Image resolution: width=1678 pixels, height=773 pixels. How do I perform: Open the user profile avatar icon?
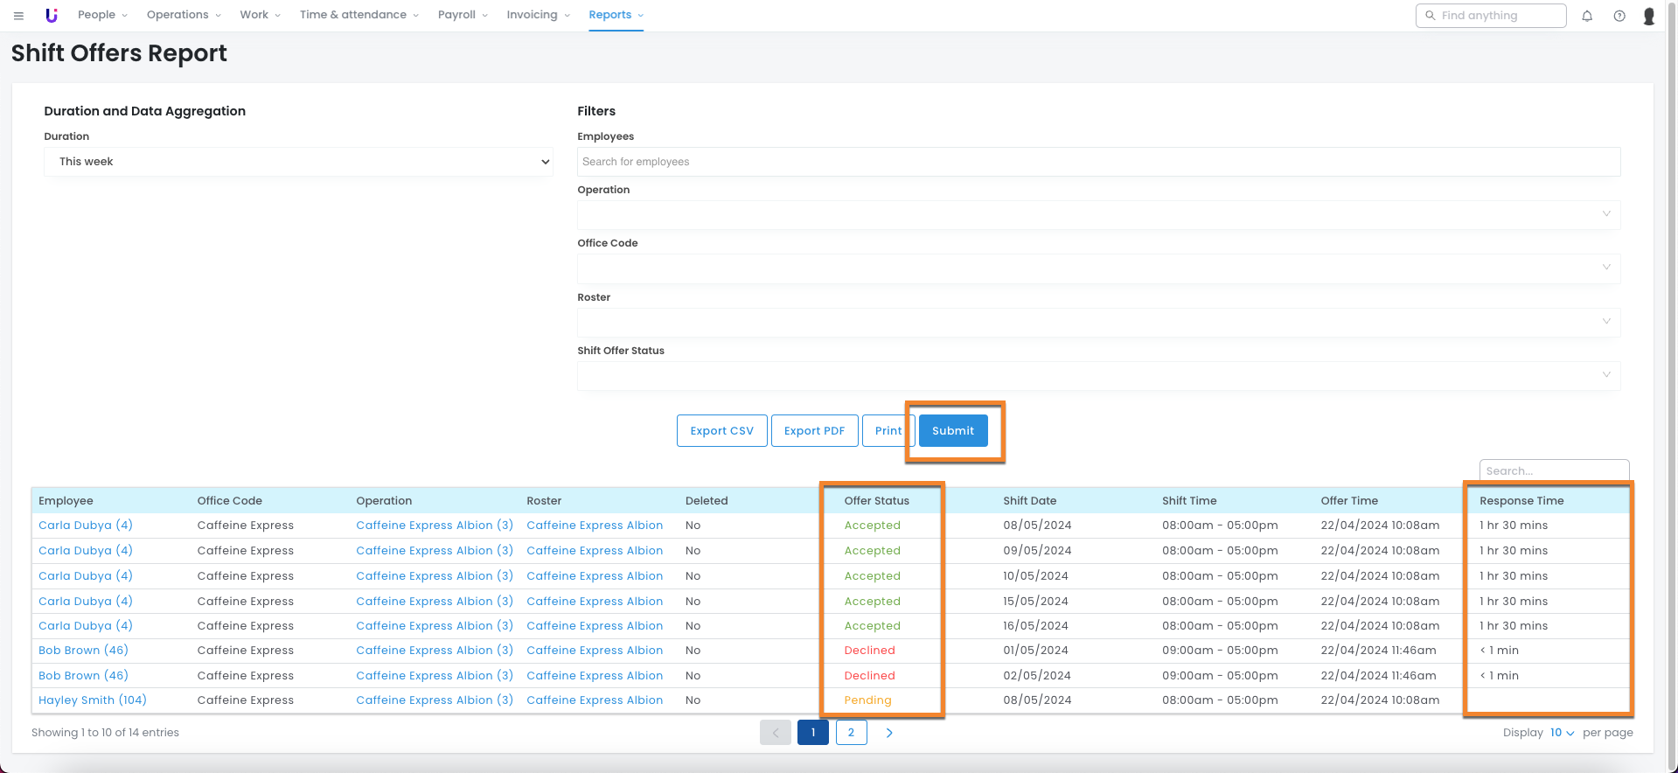tap(1648, 16)
